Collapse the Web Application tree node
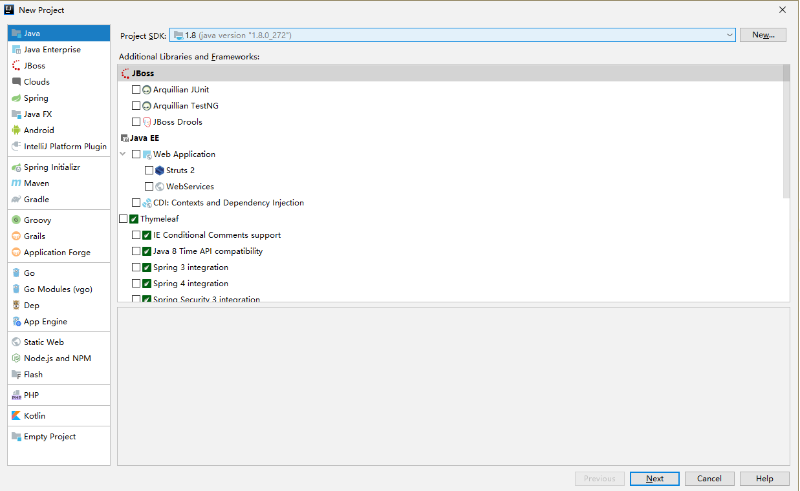The width and height of the screenshot is (800, 491). [x=123, y=154]
